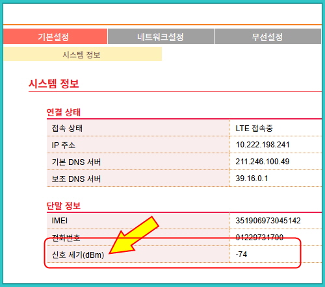Click the LTE 접속중 status value
Viewport: 325px width, 287px height.
coord(254,129)
